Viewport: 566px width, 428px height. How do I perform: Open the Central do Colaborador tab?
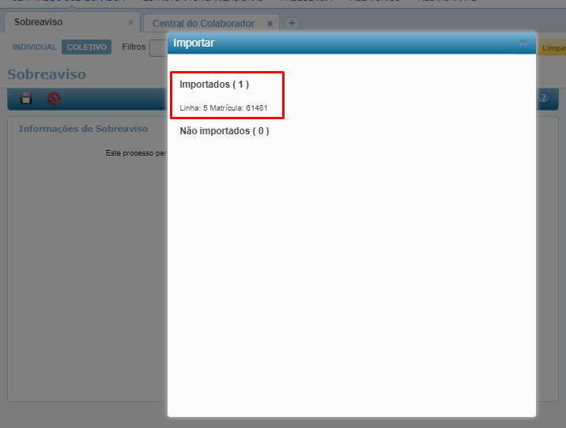[x=204, y=24]
